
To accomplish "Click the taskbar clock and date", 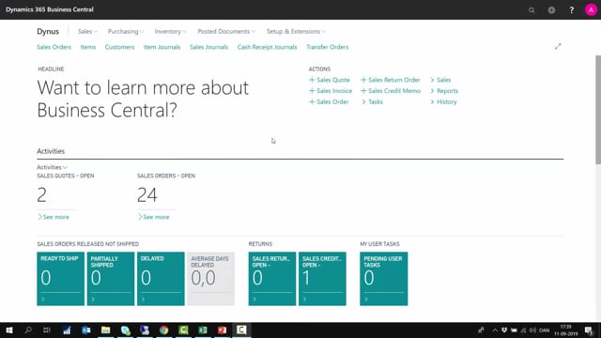I will point(565,330).
